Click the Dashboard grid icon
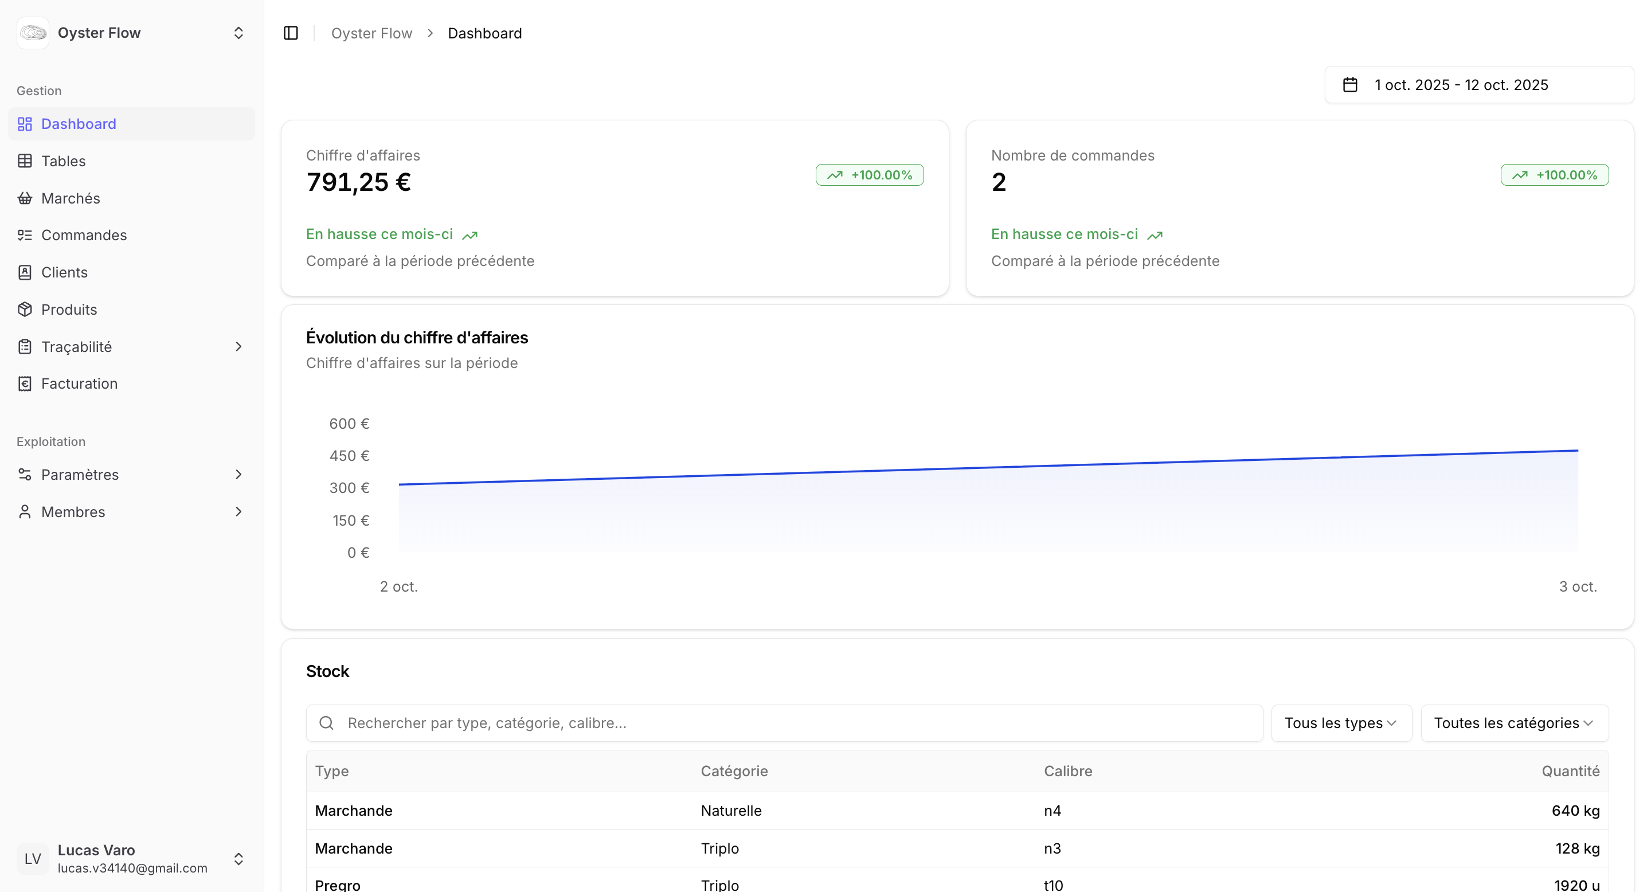1651x892 pixels. (25, 124)
